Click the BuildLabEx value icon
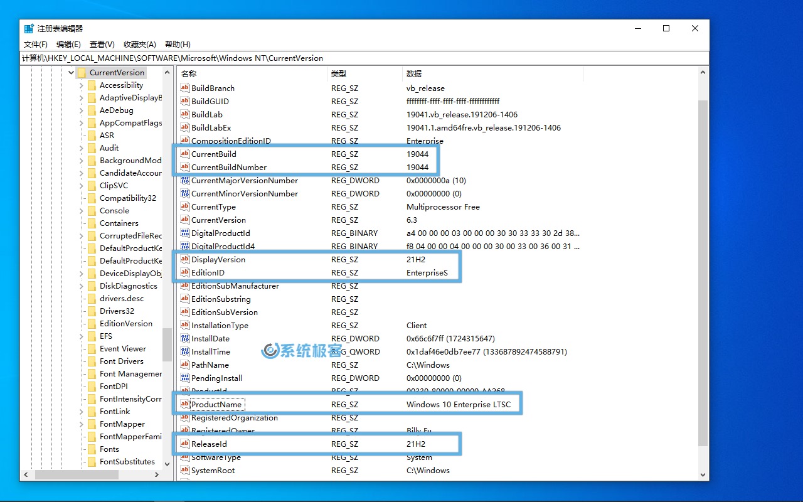 tap(185, 128)
